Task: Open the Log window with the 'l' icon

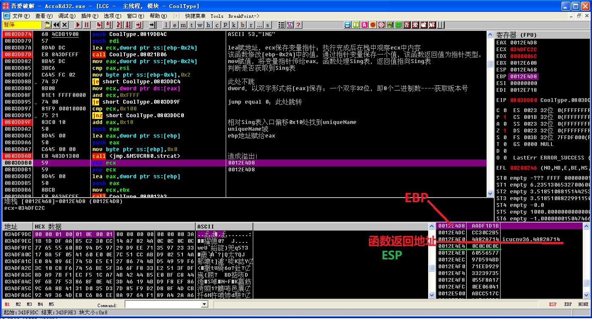Action: tap(165, 25)
